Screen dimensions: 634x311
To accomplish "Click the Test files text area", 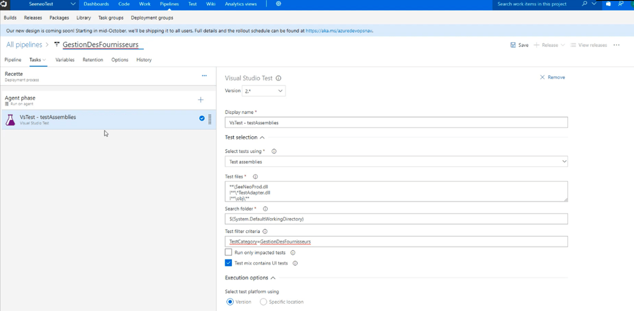I will [x=396, y=191].
